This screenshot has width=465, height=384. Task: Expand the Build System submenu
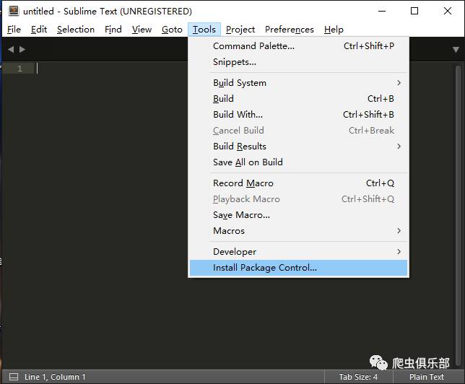coord(298,83)
